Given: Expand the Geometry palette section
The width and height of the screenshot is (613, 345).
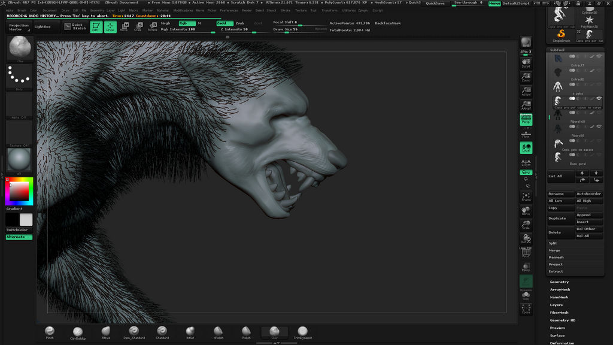Looking at the screenshot, I should pyautogui.click(x=559, y=282).
